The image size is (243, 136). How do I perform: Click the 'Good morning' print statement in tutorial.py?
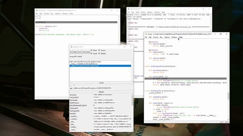pos(64,34)
